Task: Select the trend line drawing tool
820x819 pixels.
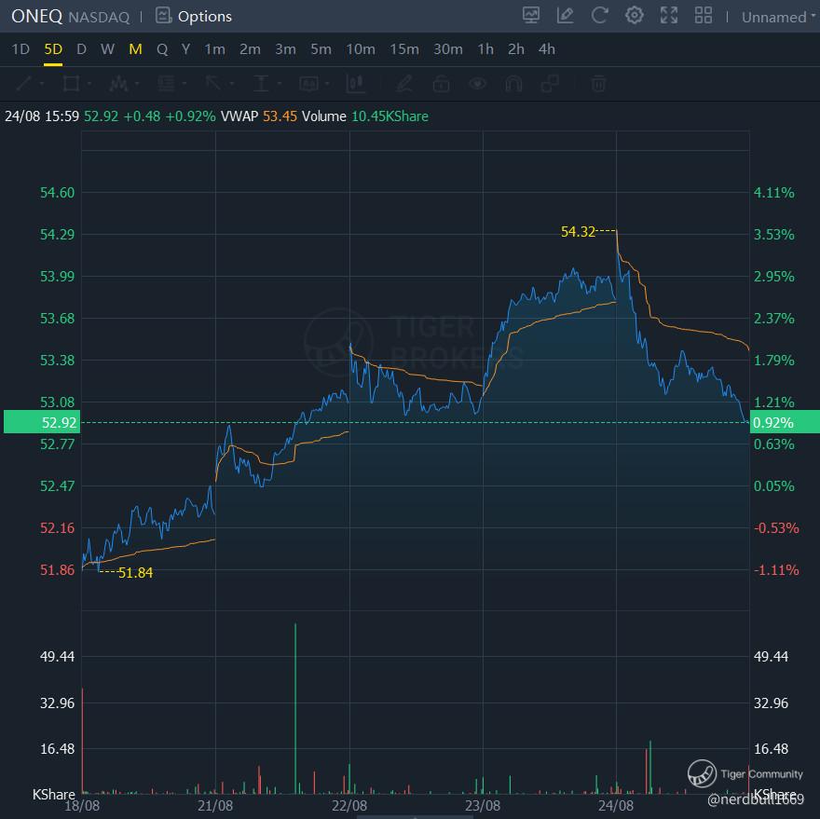Action: 24,84
